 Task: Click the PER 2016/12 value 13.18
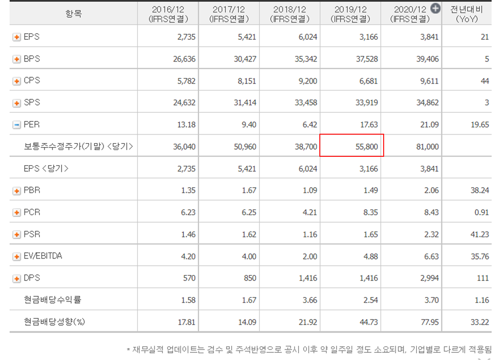pyautogui.click(x=186, y=125)
